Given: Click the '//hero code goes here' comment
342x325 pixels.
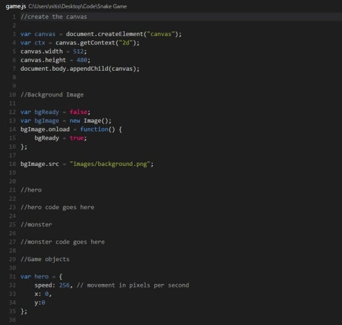Looking at the screenshot, I should 58,207.
